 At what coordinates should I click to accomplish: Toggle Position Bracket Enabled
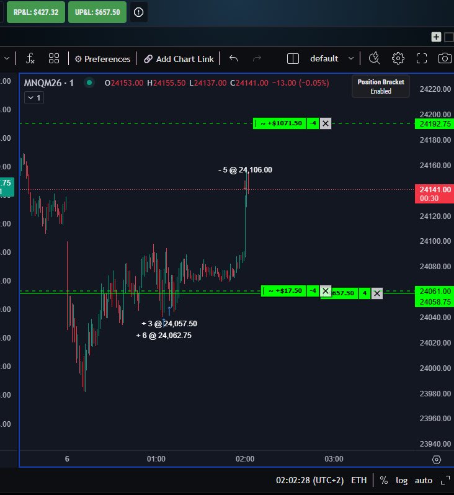[381, 86]
